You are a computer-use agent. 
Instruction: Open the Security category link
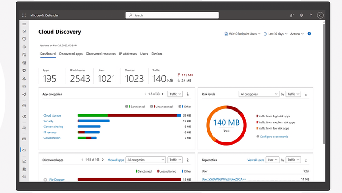pos(48,121)
